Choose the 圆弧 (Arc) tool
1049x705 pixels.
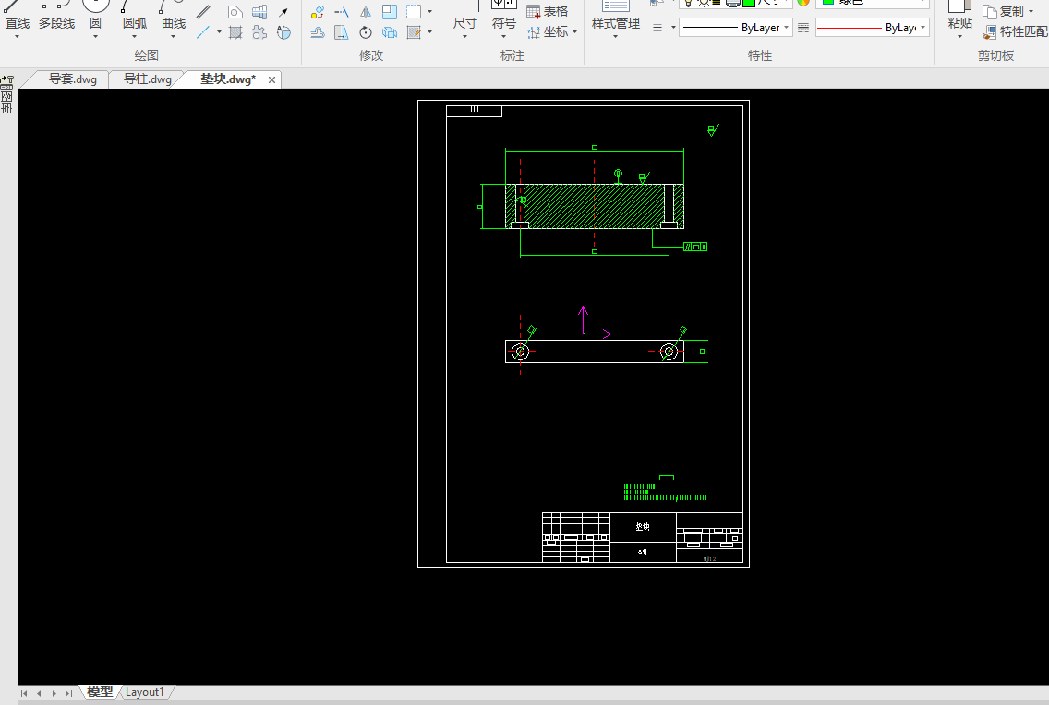click(x=135, y=16)
